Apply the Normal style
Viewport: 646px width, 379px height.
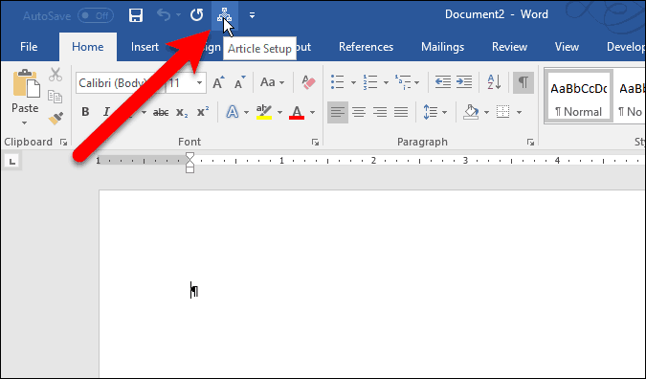click(x=578, y=97)
